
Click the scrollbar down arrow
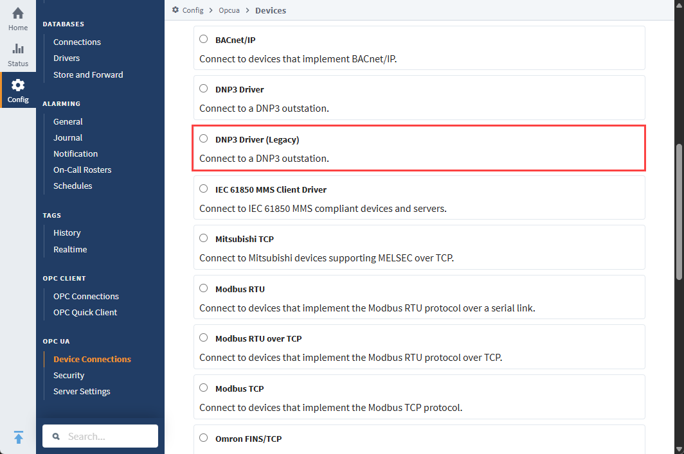tap(679, 450)
